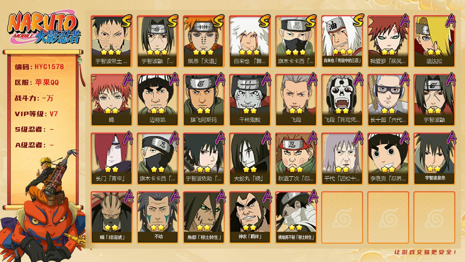The image size is (465, 262).
Task: Open the 宇智波泉奈 ninja card
Action: (x=434, y=159)
